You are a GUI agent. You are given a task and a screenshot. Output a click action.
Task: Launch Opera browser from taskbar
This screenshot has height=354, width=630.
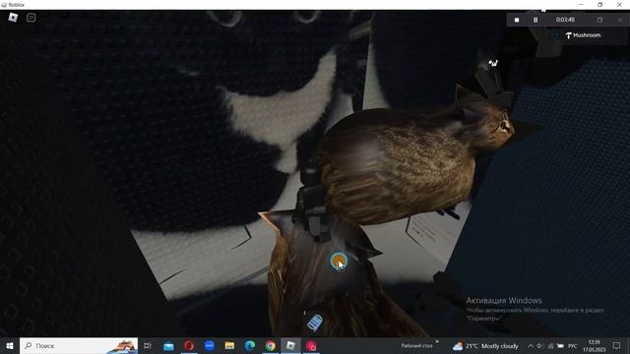click(189, 345)
